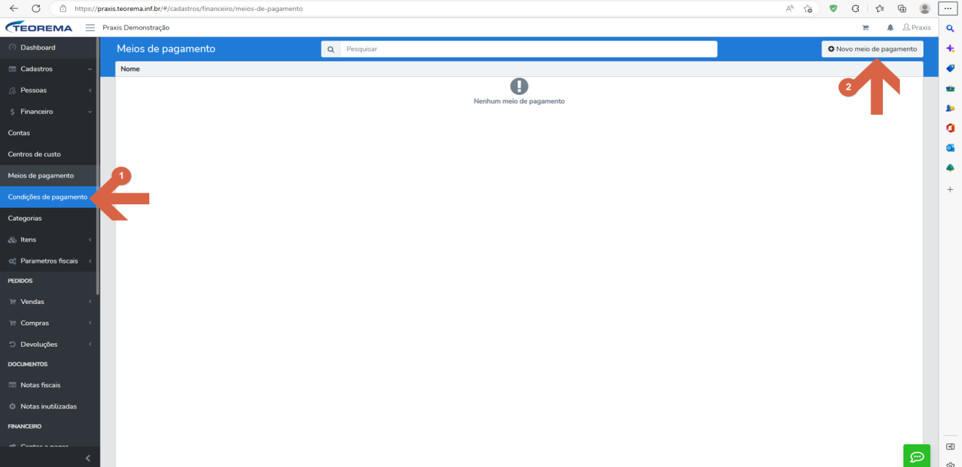
Task: Open the browser Favorites list
Action: click(x=879, y=8)
